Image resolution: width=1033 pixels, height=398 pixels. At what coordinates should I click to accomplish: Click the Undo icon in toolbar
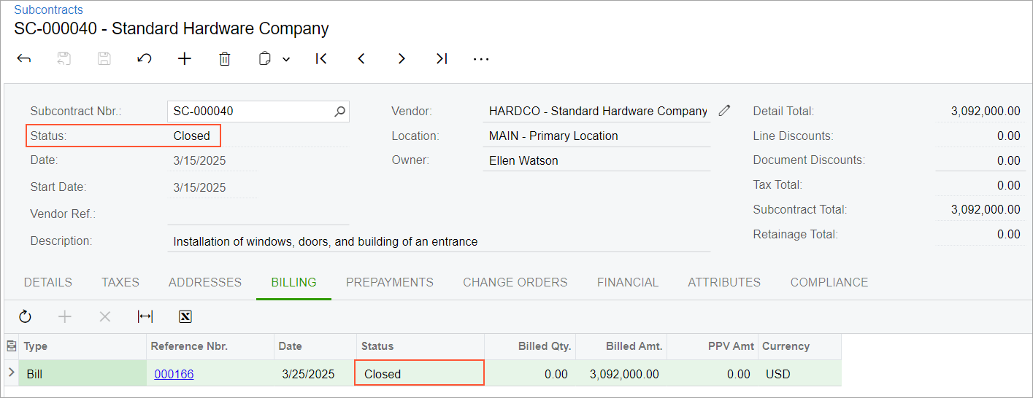pos(145,59)
